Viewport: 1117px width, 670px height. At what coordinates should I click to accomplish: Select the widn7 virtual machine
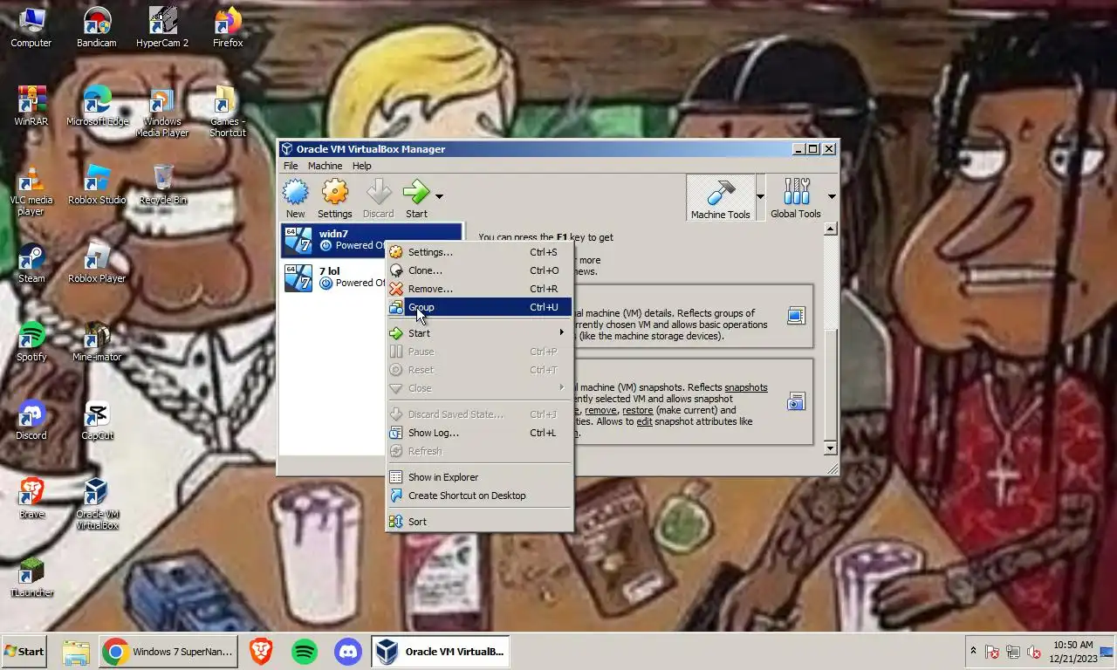(371, 240)
